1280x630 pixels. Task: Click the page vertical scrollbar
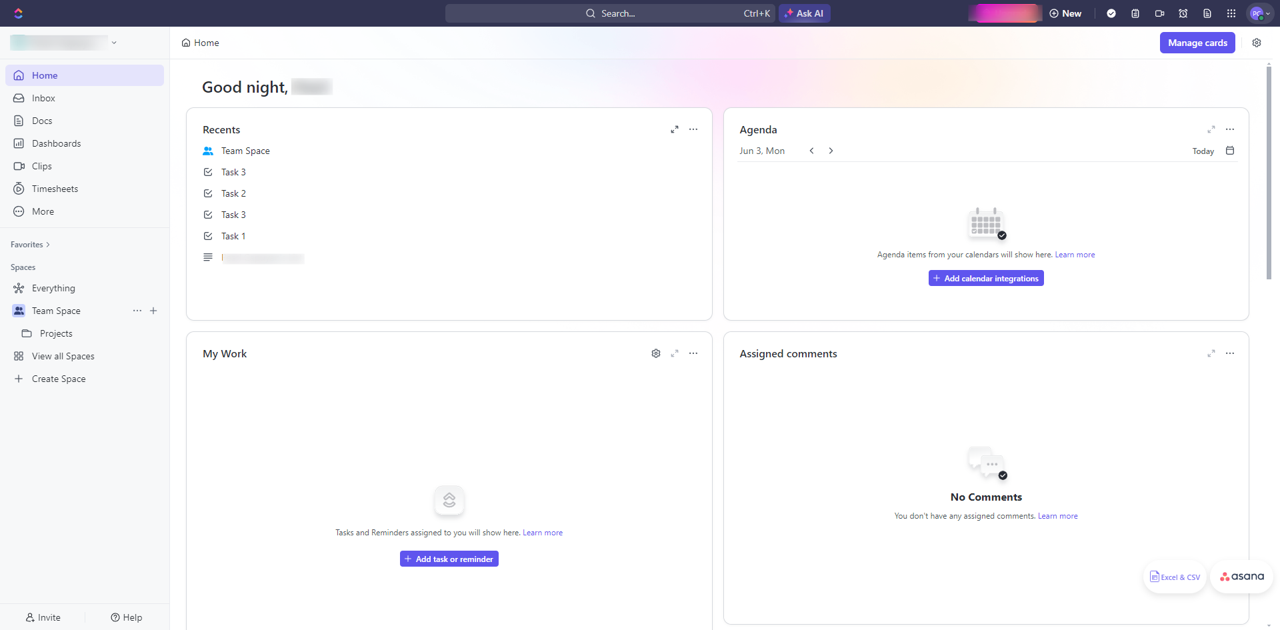pyautogui.click(x=1269, y=173)
